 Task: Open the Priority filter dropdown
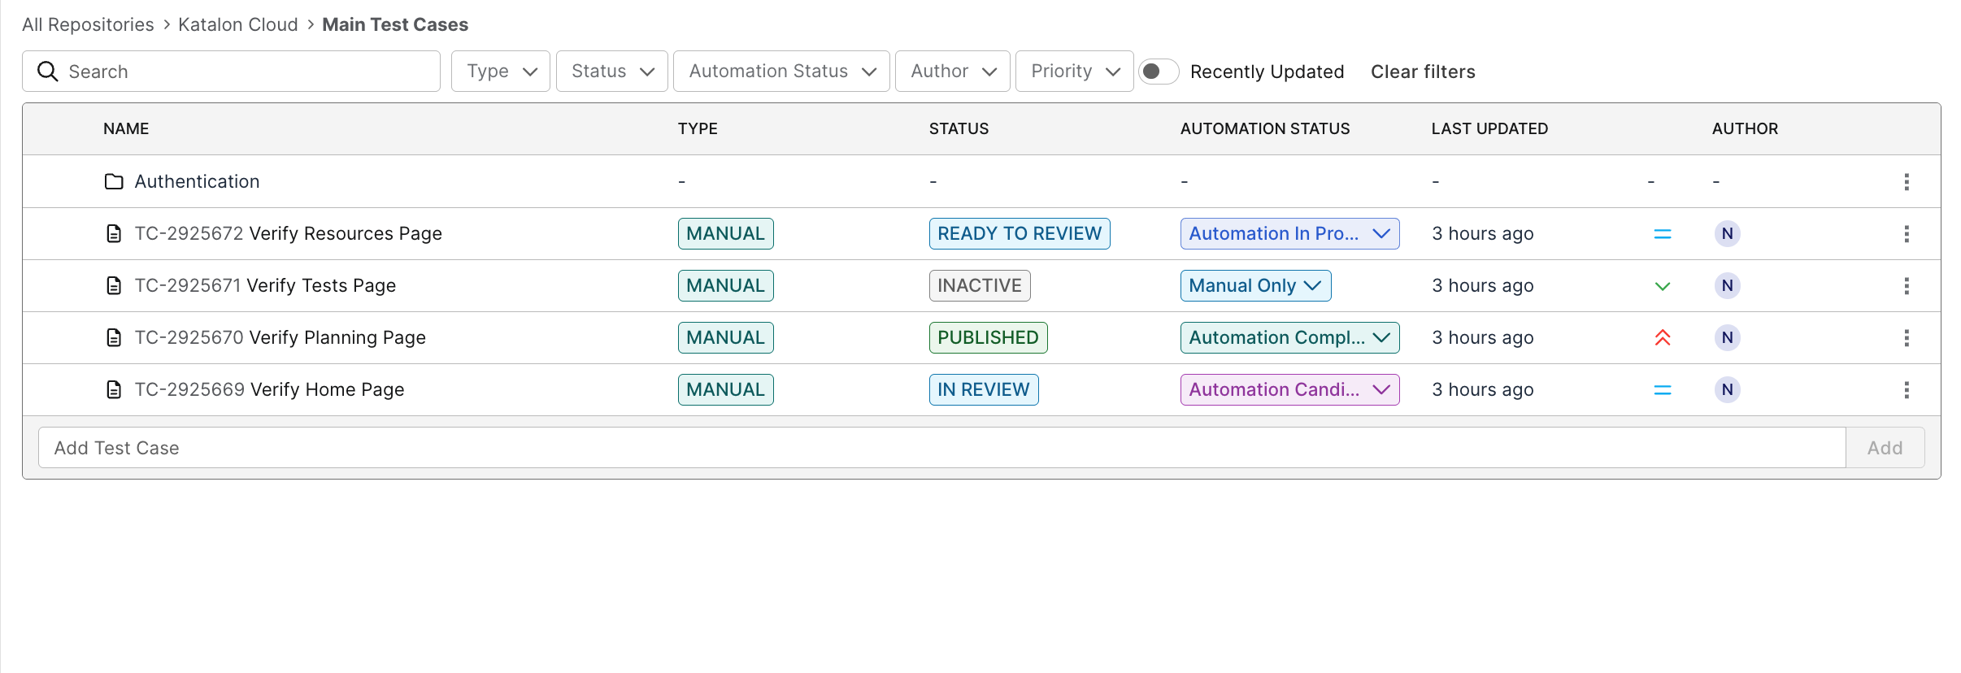1075,72
